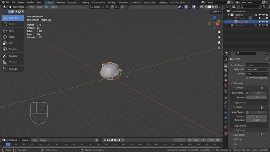Open the View Layer properties tab

coord(226,76)
